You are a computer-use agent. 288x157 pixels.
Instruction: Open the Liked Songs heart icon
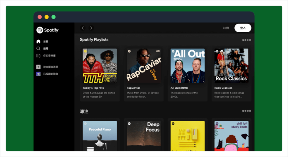38,74
